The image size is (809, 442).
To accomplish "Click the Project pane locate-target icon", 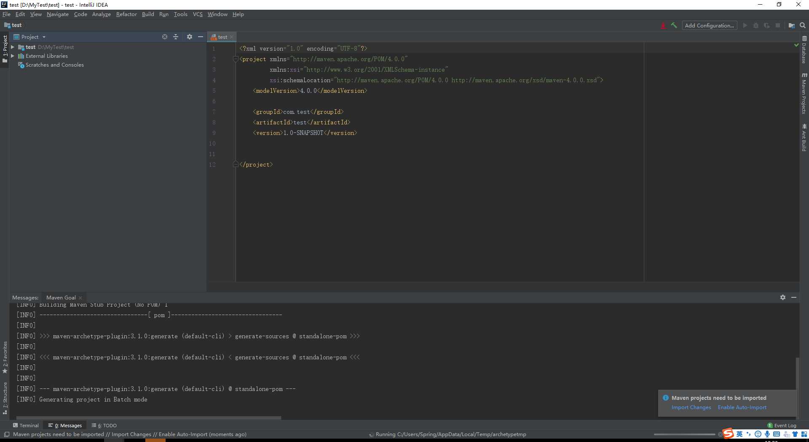I will point(165,37).
